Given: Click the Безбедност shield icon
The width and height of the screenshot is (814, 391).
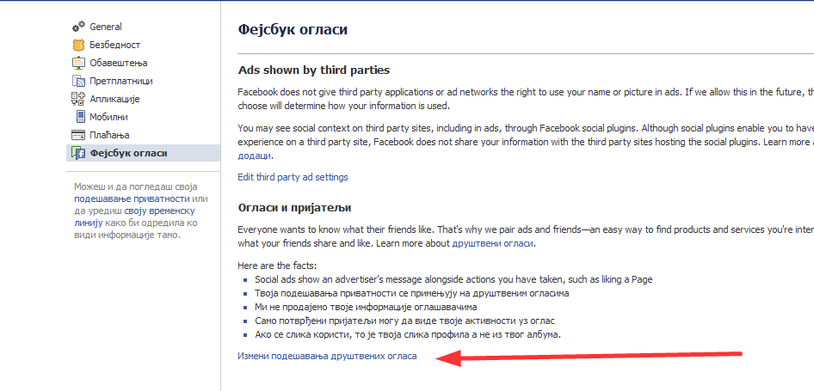Looking at the screenshot, I should [78, 45].
